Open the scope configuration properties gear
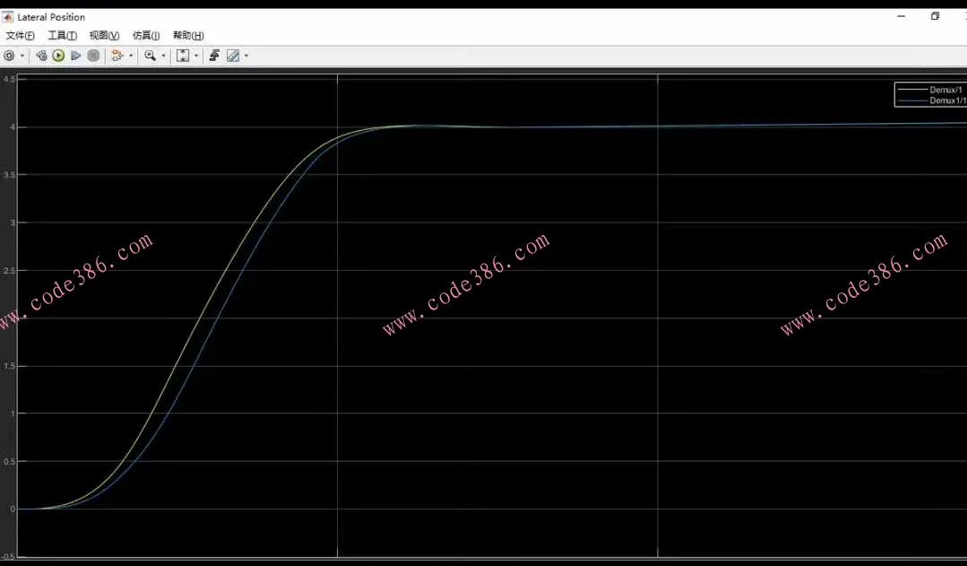Viewport: 967px width, 566px height. click(x=9, y=56)
